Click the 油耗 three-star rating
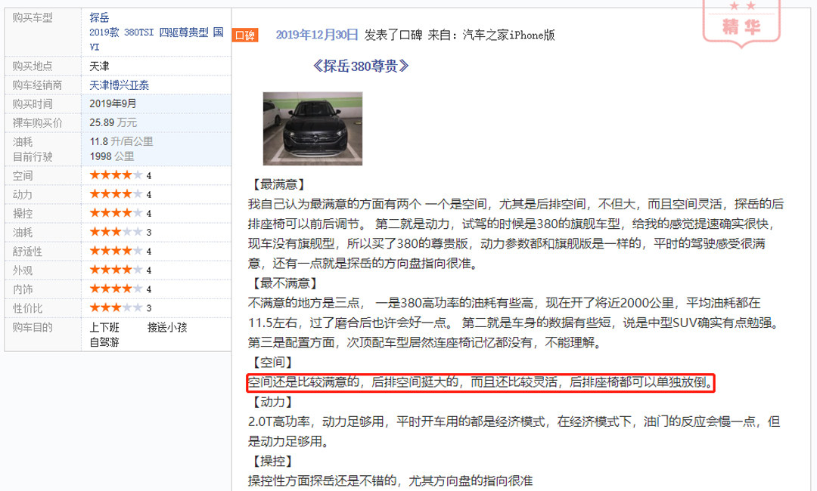 (116, 232)
